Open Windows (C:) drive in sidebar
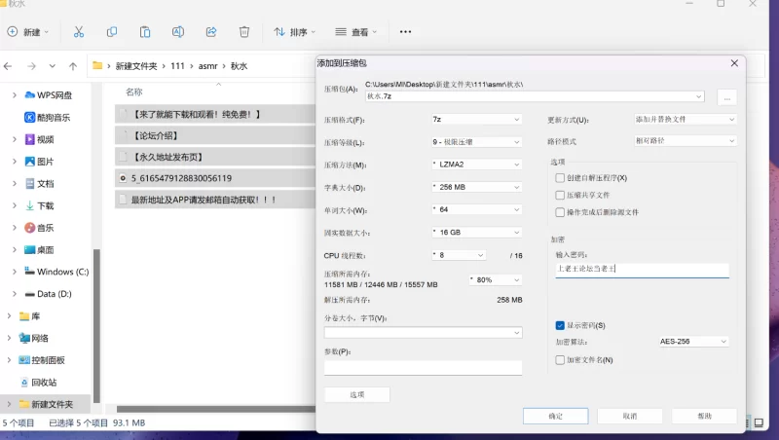Viewport: 779px width, 440px height. [x=56, y=272]
